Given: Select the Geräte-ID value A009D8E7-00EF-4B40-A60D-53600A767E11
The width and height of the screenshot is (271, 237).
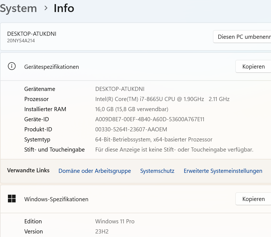Looking at the screenshot, I should [x=150, y=119].
